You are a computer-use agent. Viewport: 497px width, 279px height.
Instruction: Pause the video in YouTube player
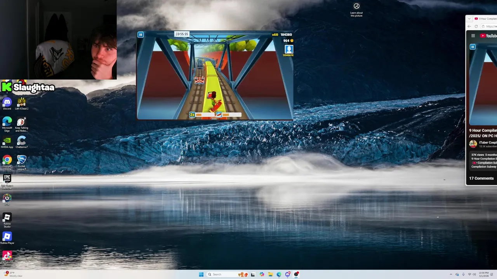(x=473, y=47)
